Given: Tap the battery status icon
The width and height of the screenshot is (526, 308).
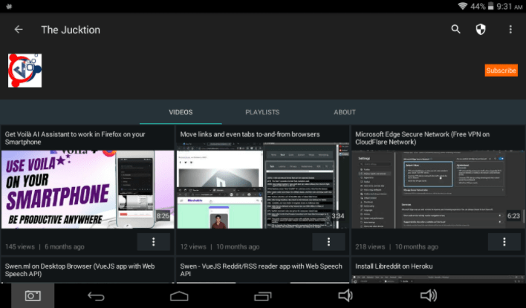Looking at the screenshot, I should (490, 6).
